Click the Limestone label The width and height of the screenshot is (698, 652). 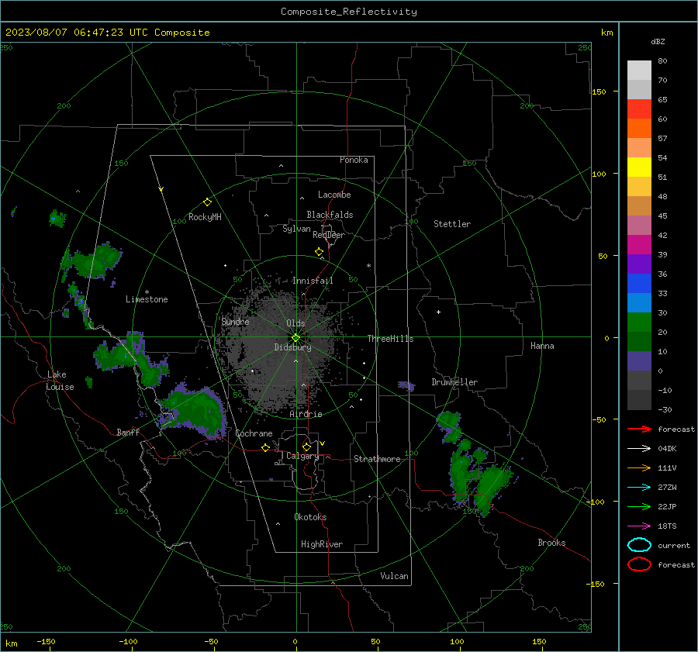(147, 299)
